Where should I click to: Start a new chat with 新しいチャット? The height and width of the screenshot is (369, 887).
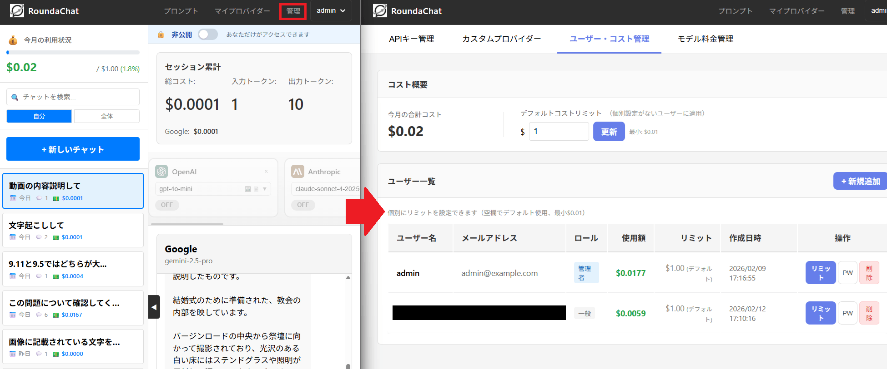click(73, 149)
